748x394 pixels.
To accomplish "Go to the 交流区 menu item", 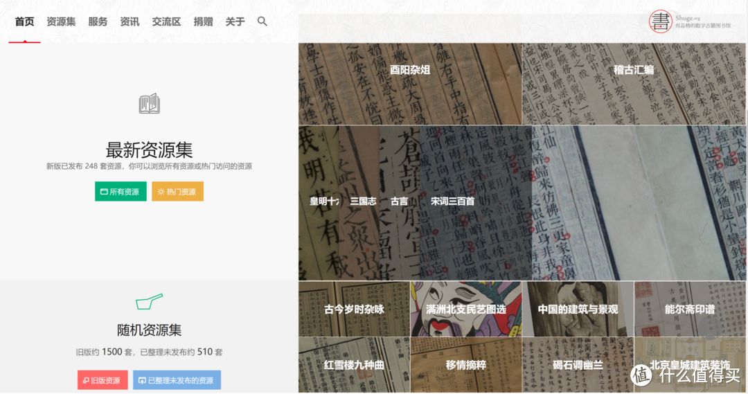I will (166, 21).
